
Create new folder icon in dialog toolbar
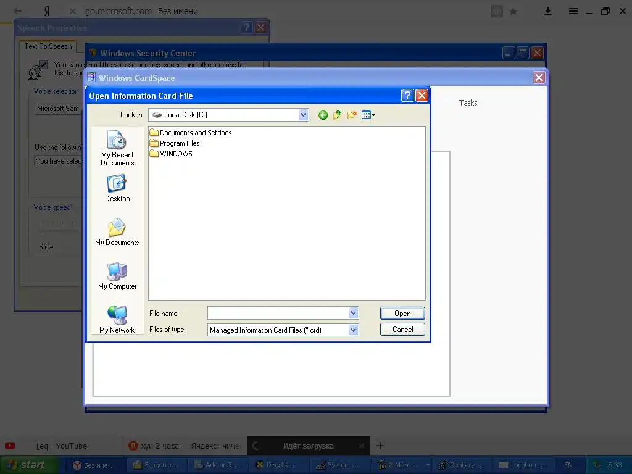pyautogui.click(x=352, y=115)
